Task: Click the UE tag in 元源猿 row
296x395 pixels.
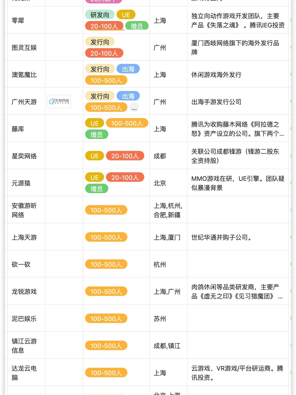Action: tap(95, 177)
